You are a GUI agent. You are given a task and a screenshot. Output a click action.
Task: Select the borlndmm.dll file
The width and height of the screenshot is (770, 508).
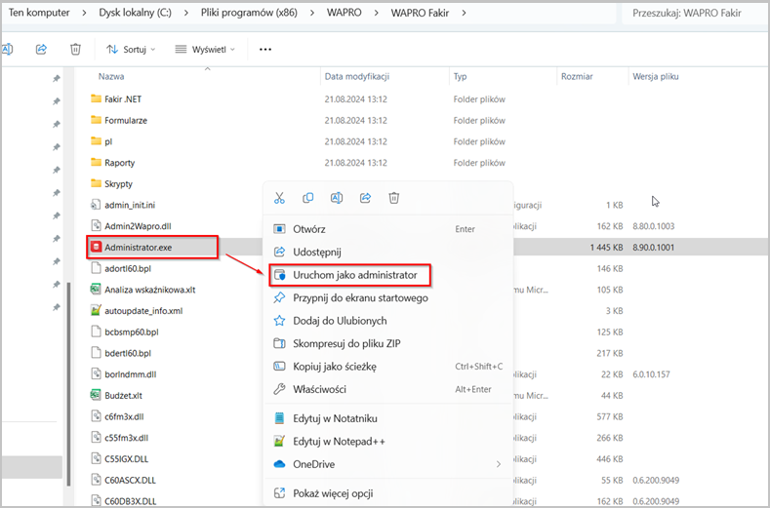(130, 374)
